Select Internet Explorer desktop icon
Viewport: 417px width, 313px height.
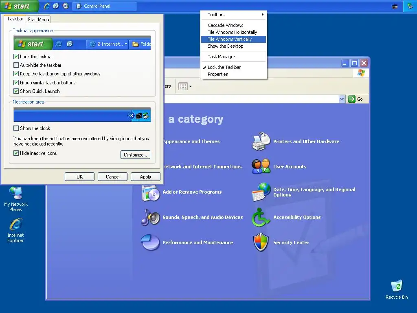pos(15,231)
